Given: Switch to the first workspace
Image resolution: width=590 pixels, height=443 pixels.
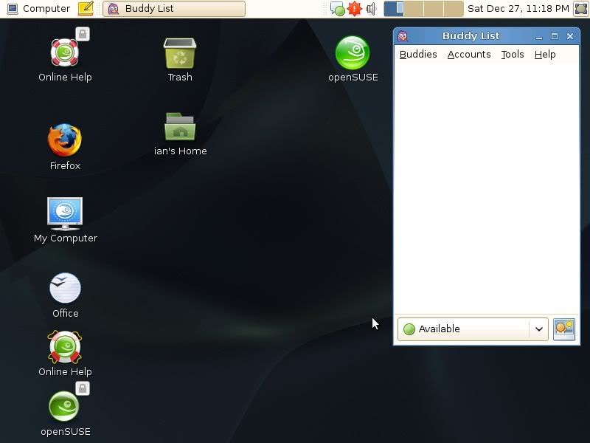Looking at the screenshot, I should coord(394,9).
